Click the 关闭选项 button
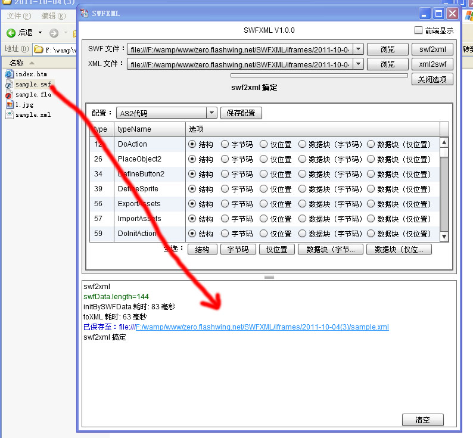This screenshot has width=473, height=438. 432,79
